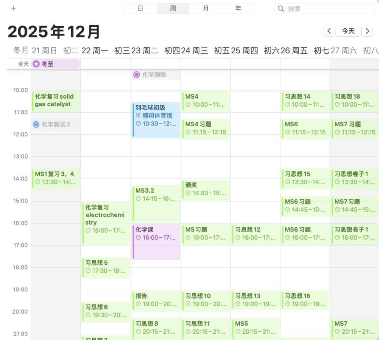Select MS7 习题 event at 14:45
Image resolution: width=379 pixels, height=340 pixels.
pos(355,207)
